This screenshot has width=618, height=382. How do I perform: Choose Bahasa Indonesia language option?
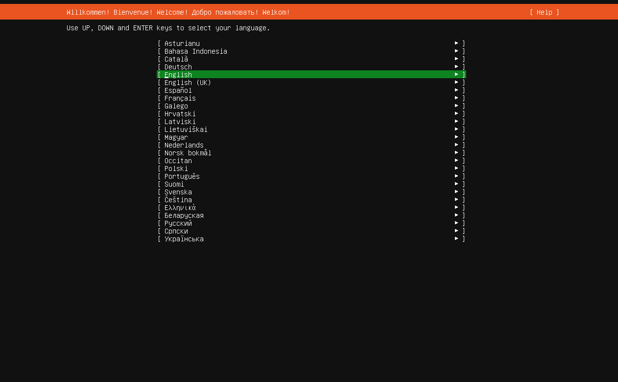pyautogui.click(x=311, y=51)
